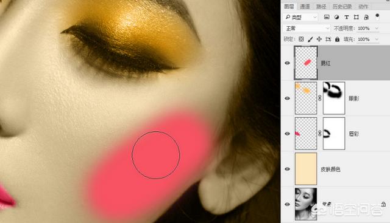Click the lock icon on background layer

coord(383,204)
